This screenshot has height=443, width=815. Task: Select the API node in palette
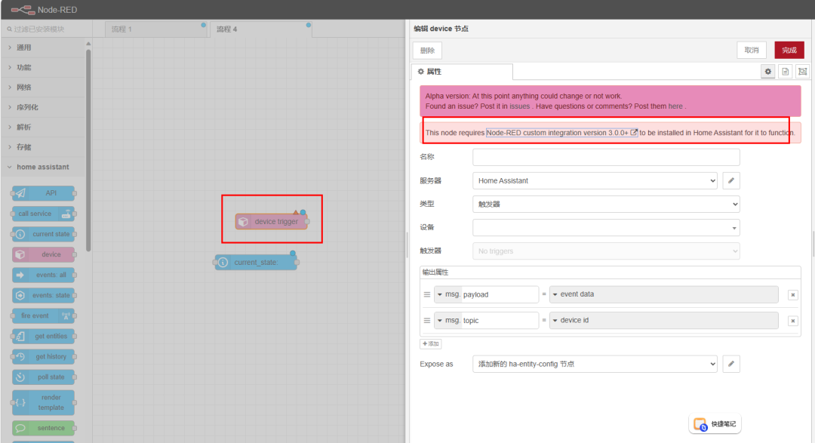pos(43,193)
